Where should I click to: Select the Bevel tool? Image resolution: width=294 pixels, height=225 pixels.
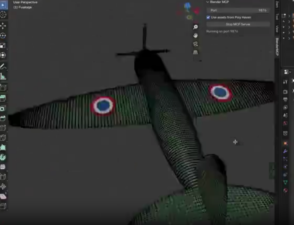point(3,118)
